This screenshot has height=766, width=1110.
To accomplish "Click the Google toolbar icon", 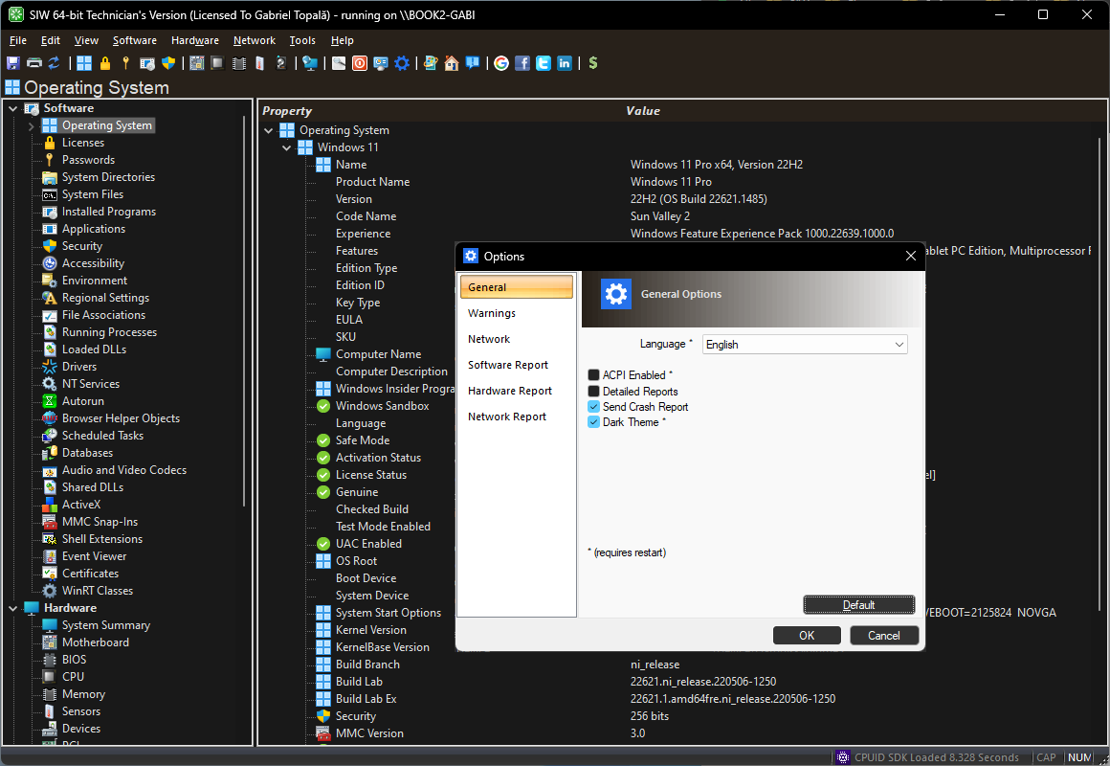I will pos(501,63).
